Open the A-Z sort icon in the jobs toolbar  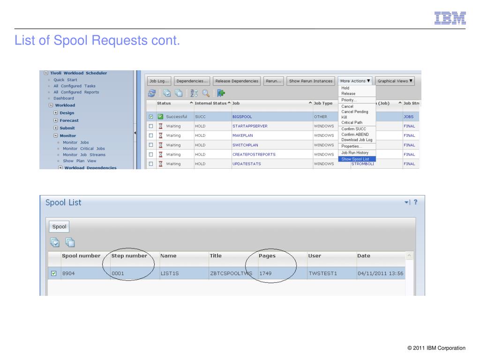coord(194,93)
